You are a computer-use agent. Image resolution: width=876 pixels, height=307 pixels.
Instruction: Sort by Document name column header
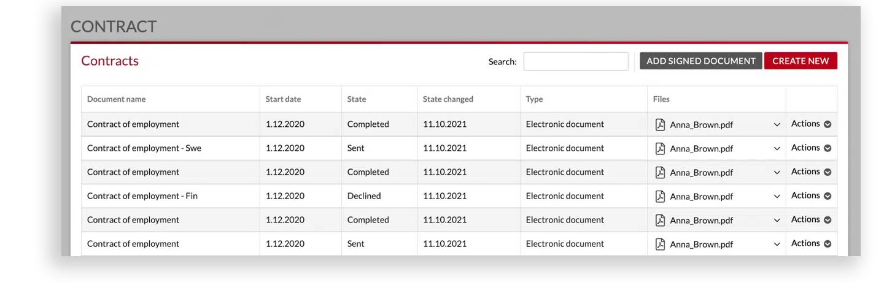(x=117, y=99)
